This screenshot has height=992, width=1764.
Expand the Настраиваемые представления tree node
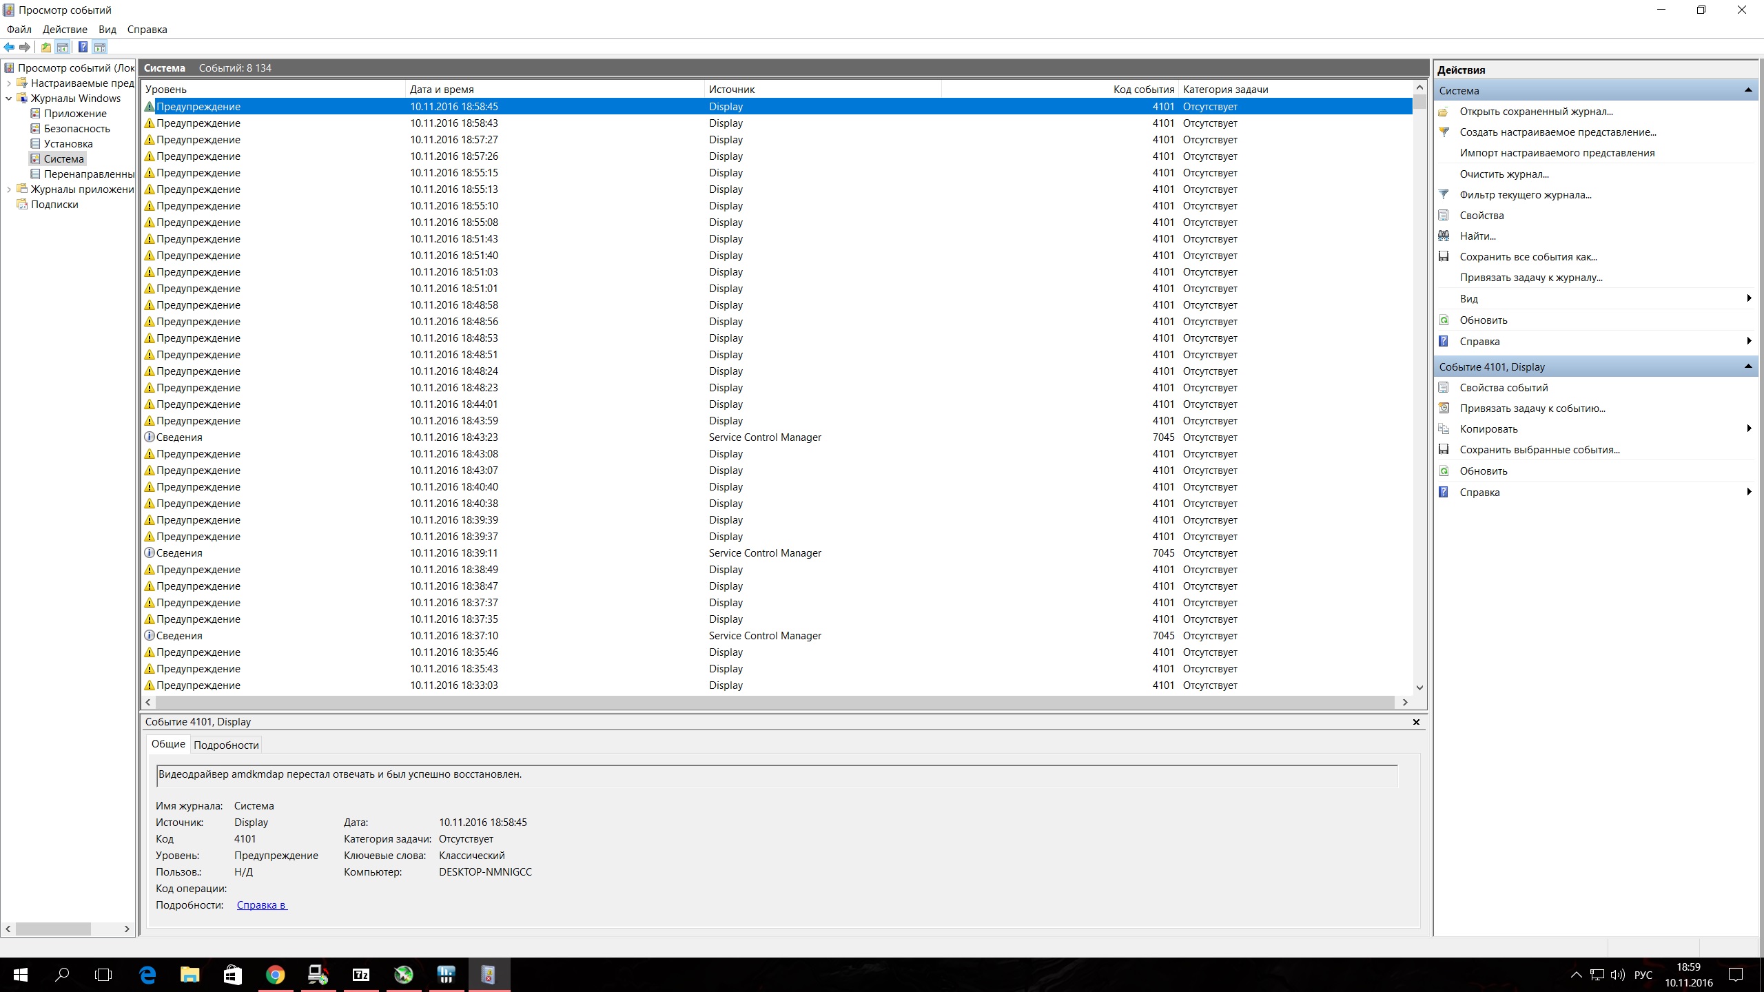pyautogui.click(x=9, y=83)
